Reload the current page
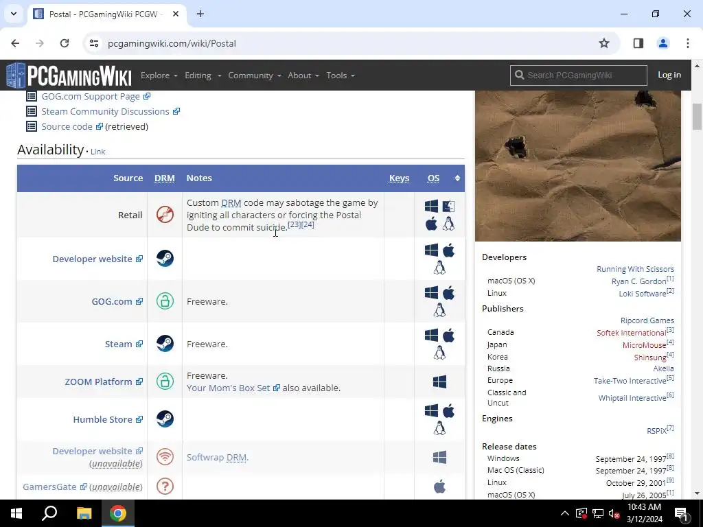The image size is (703, 527). click(65, 43)
